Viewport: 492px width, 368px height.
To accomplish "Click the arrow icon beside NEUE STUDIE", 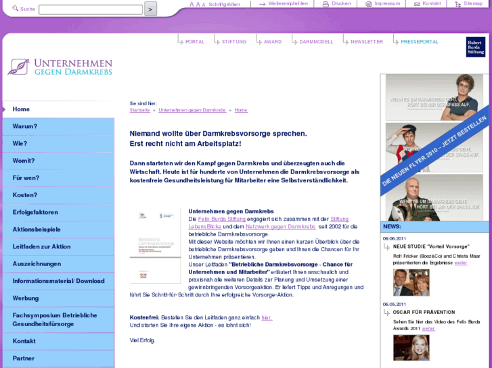I will point(386,247).
